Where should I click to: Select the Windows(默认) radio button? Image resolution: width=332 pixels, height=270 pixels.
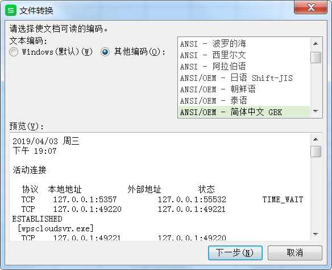pos(14,52)
